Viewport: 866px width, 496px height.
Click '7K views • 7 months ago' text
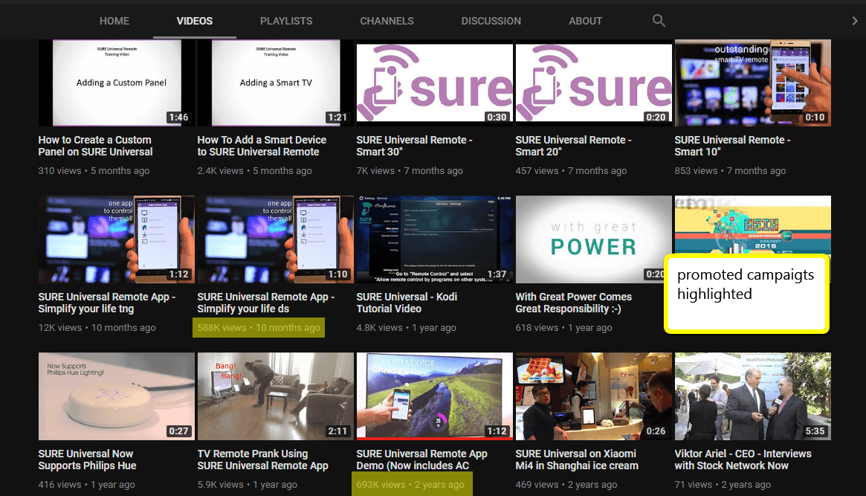pyautogui.click(x=410, y=171)
